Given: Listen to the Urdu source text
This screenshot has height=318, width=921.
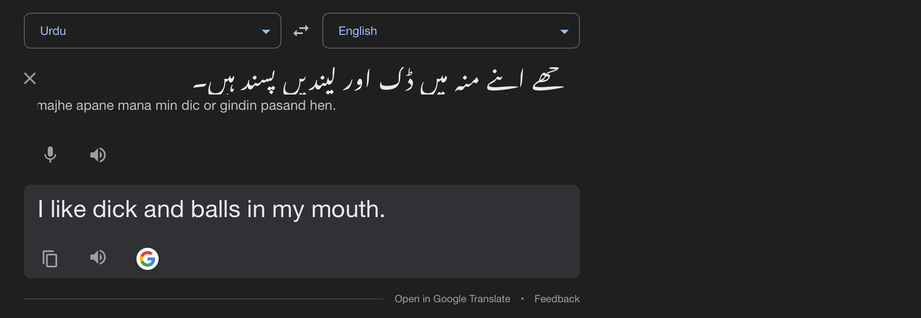Looking at the screenshot, I should coord(98,155).
